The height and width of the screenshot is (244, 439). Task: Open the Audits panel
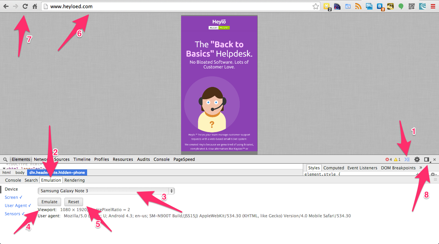[144, 159]
